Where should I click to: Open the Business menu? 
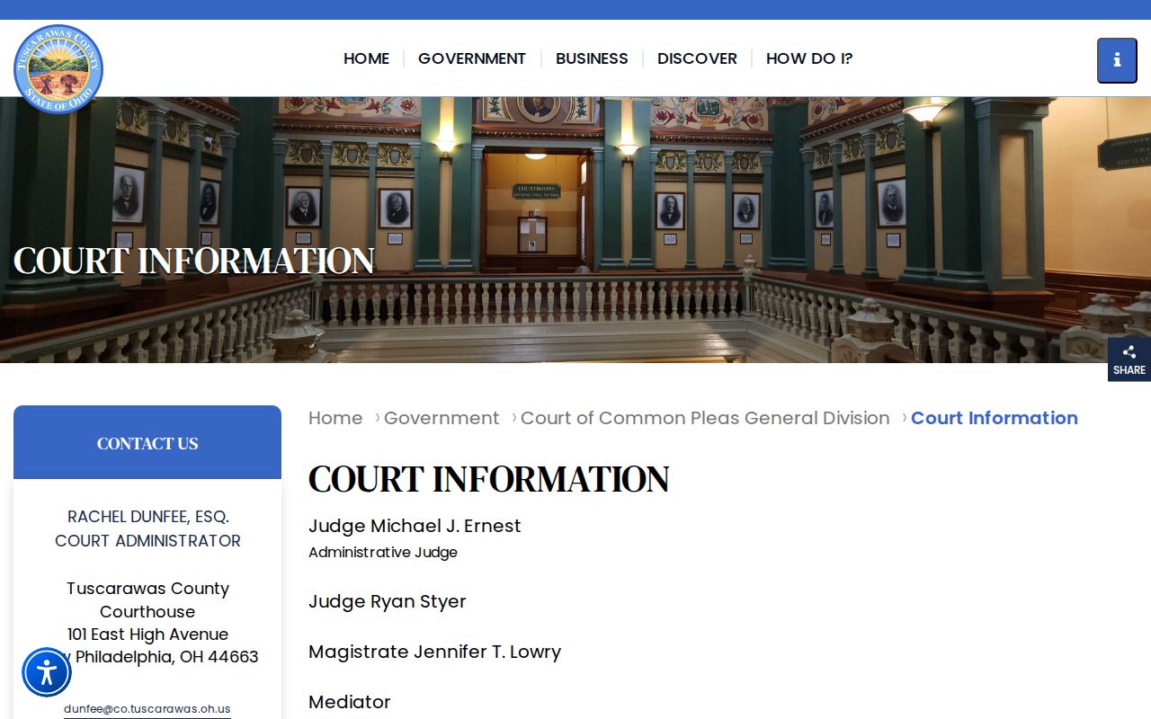coord(592,58)
